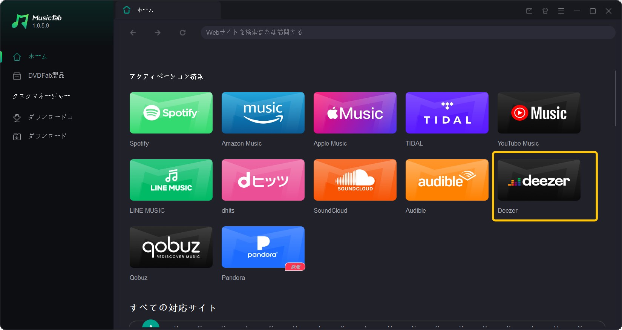Click the vertical scrollbar on the right

[615, 98]
